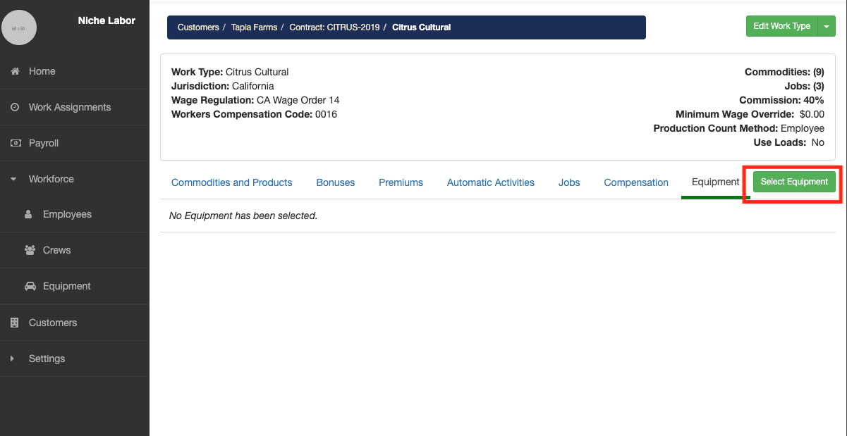Click the Edit Work Type button
This screenshot has height=436, width=847.
pyautogui.click(x=781, y=25)
